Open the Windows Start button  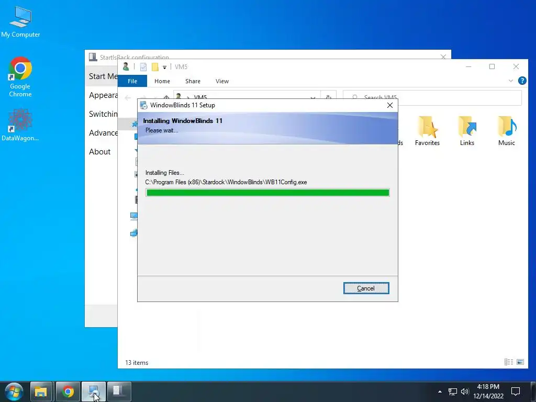(x=14, y=392)
